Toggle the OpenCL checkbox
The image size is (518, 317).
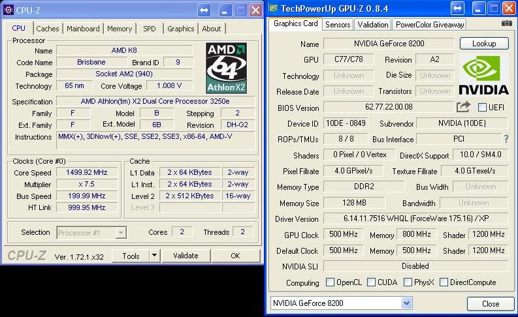coord(330,282)
